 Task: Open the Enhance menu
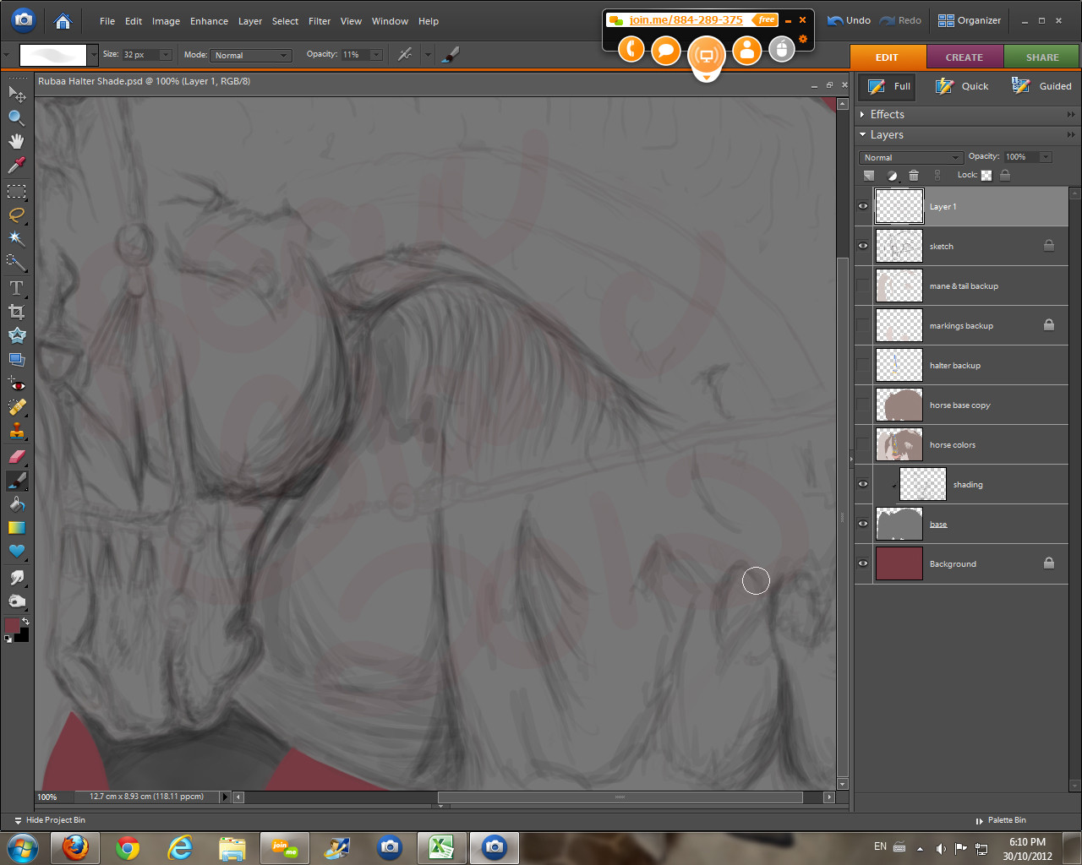click(x=209, y=21)
